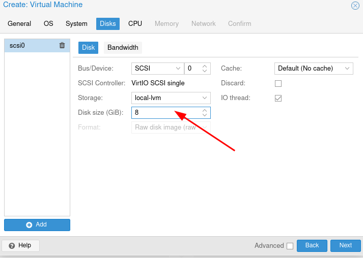This screenshot has height=258, width=363.
Task: Open the Bandwidth sub-tab
Action: [x=123, y=48]
